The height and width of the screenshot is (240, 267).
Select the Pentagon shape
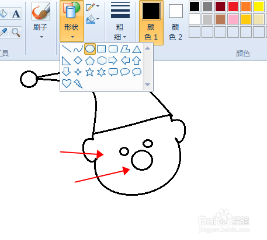click(90, 61)
